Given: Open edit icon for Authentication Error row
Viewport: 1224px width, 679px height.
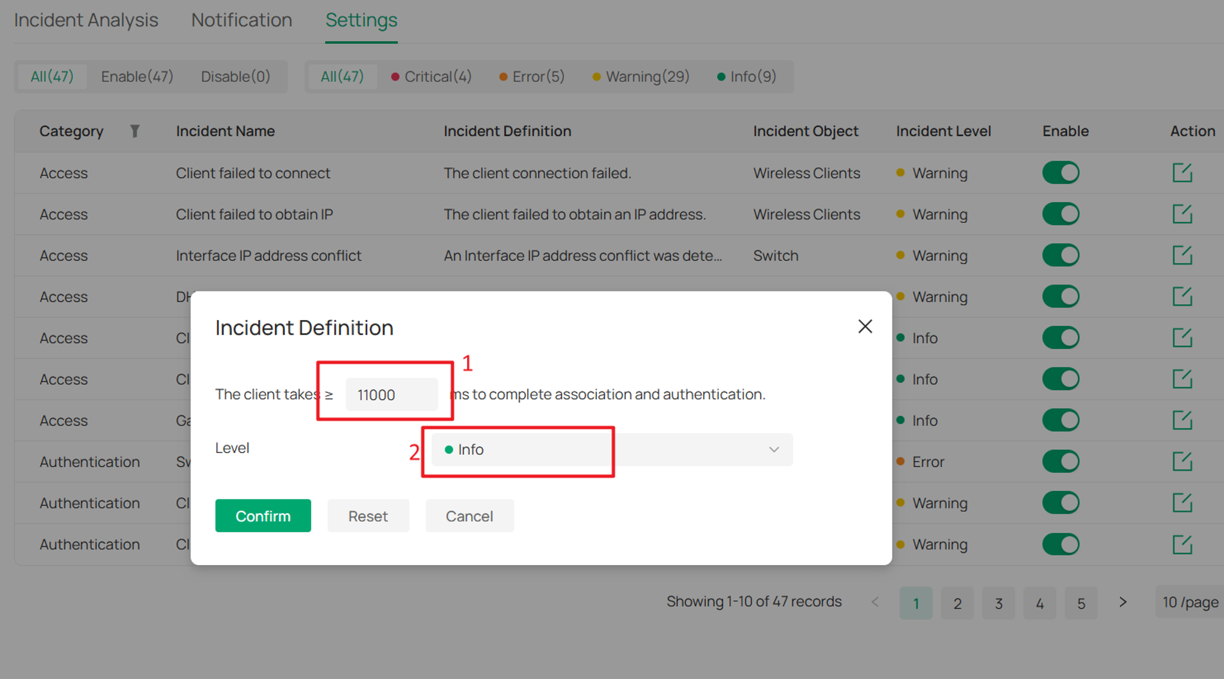Looking at the screenshot, I should (x=1182, y=461).
